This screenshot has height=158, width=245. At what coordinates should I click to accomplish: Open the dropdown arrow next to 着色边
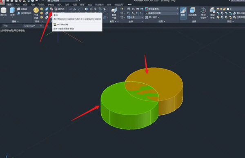click(x=66, y=9)
